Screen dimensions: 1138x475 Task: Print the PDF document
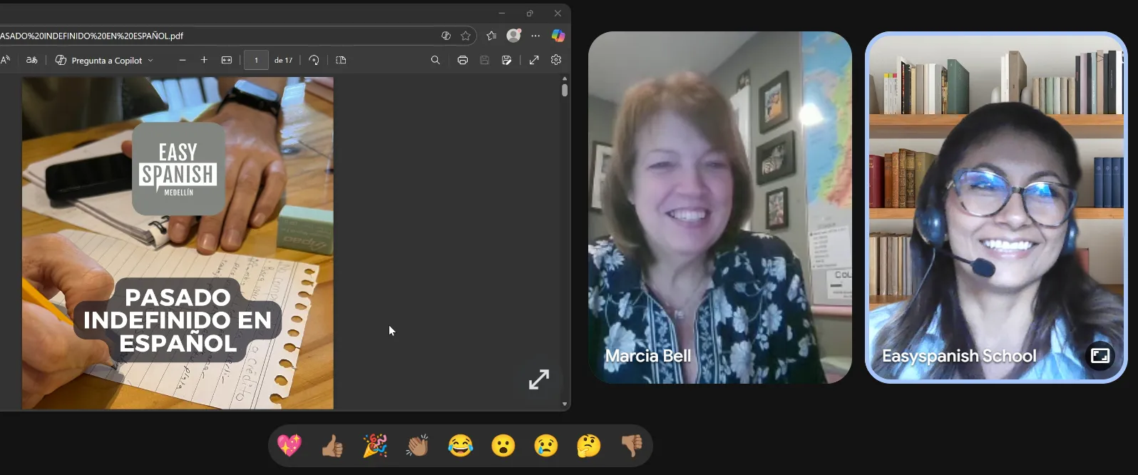pos(463,60)
